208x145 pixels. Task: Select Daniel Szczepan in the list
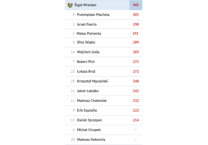[x=89, y=120]
